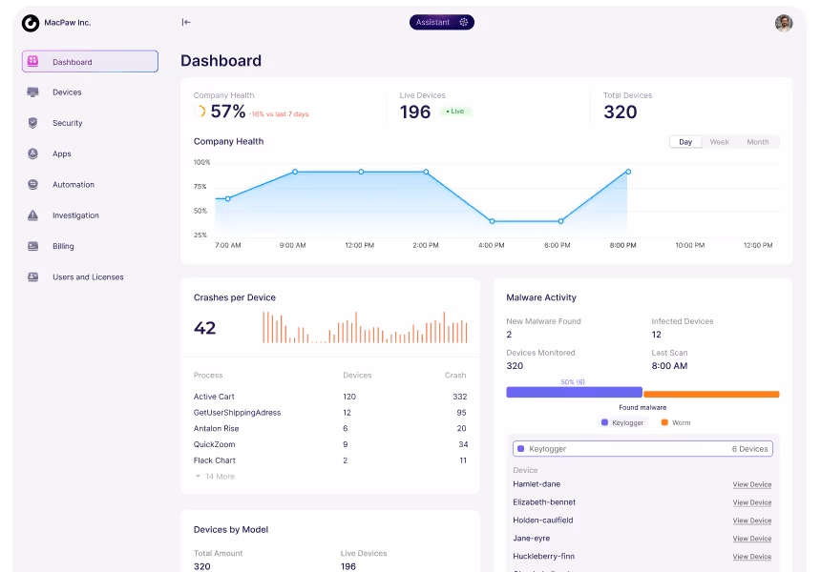
Task: View Device for Hamlet-dane
Action: pyautogui.click(x=752, y=484)
